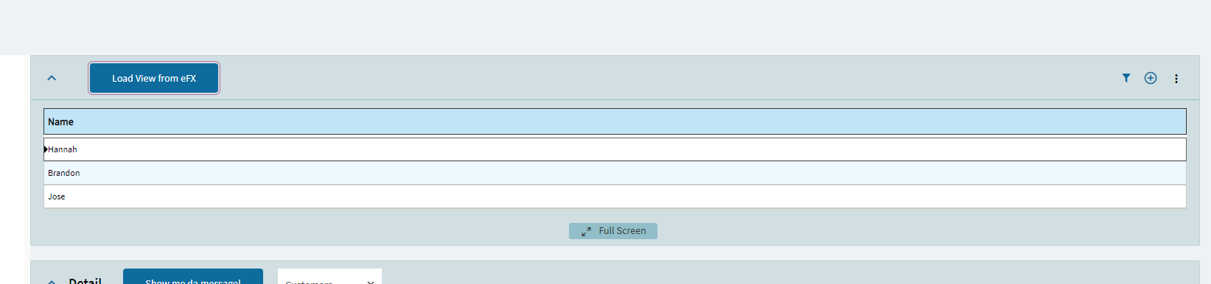
Task: Open the filter funnel icon
Action: click(x=1126, y=78)
